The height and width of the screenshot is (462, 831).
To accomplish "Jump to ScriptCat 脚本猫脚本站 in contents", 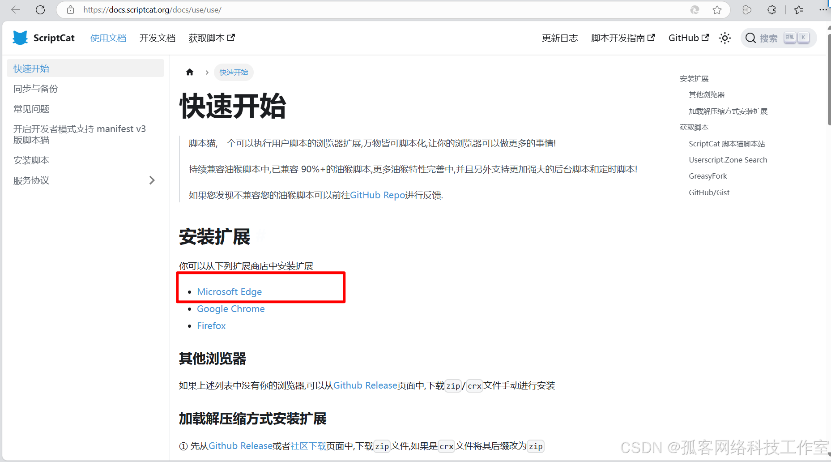I will click(727, 144).
